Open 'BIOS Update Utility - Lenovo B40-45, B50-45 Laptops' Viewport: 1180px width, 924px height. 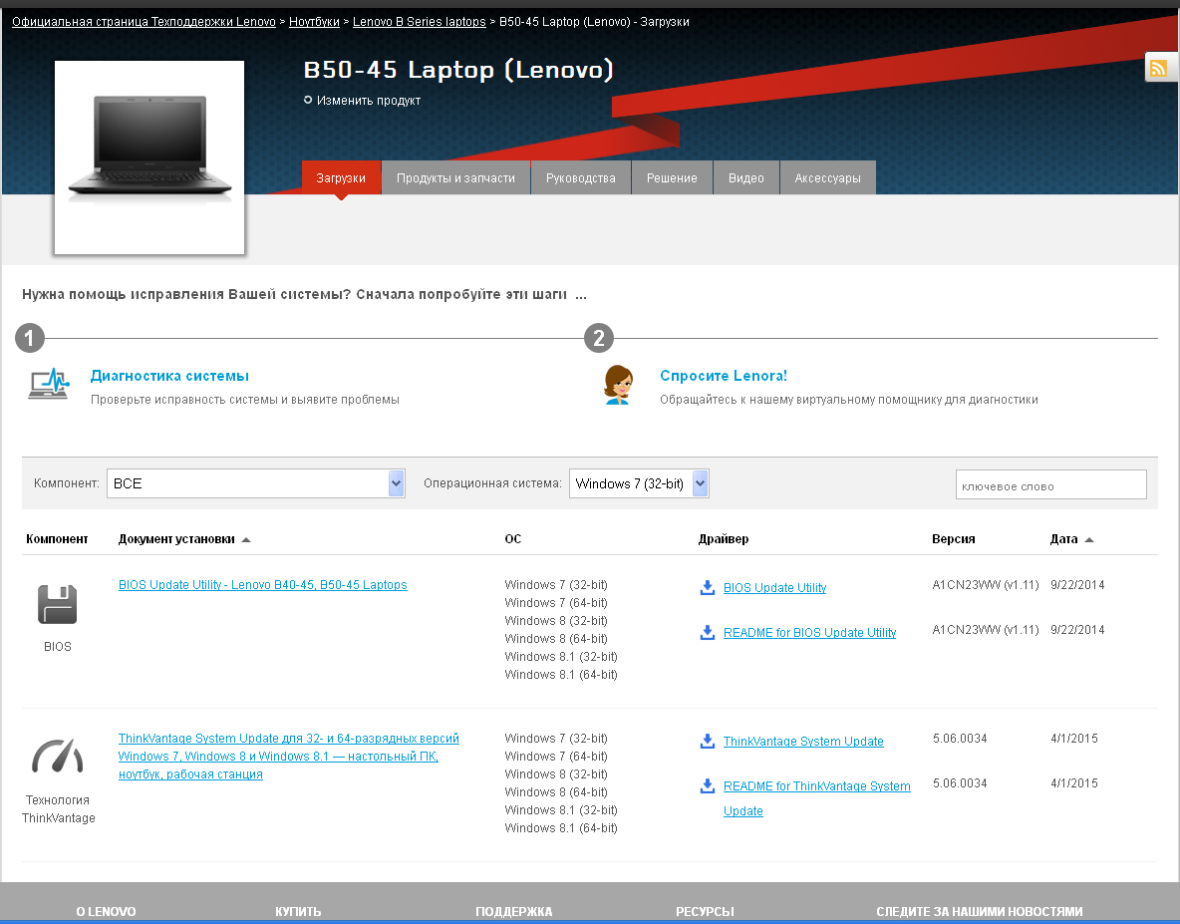[263, 585]
